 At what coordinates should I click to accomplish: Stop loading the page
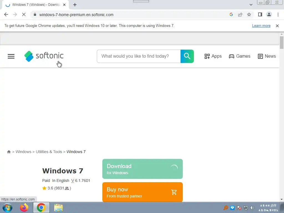click(x=24, y=15)
